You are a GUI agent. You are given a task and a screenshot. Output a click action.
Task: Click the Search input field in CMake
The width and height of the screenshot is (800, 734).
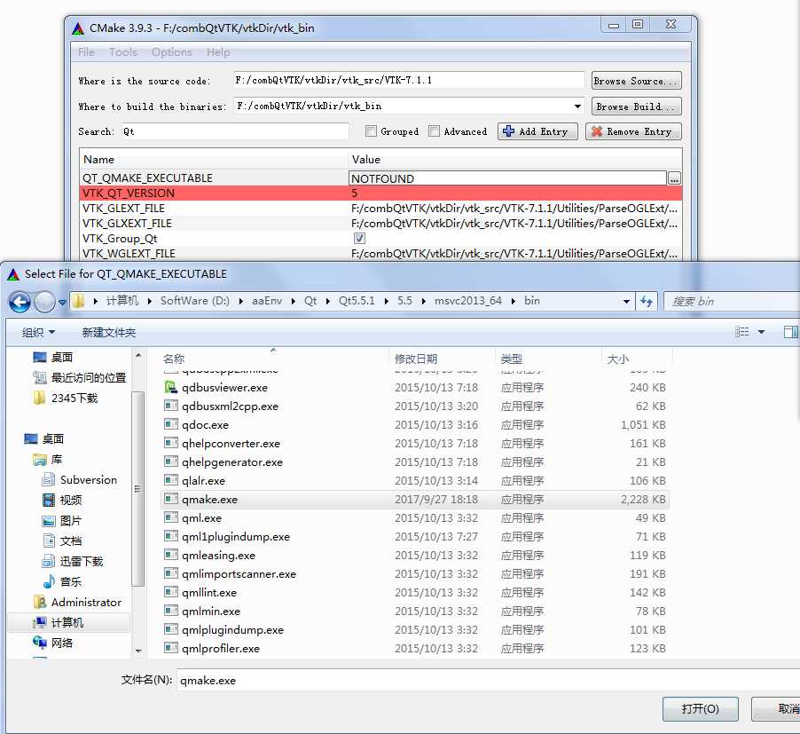(x=235, y=131)
